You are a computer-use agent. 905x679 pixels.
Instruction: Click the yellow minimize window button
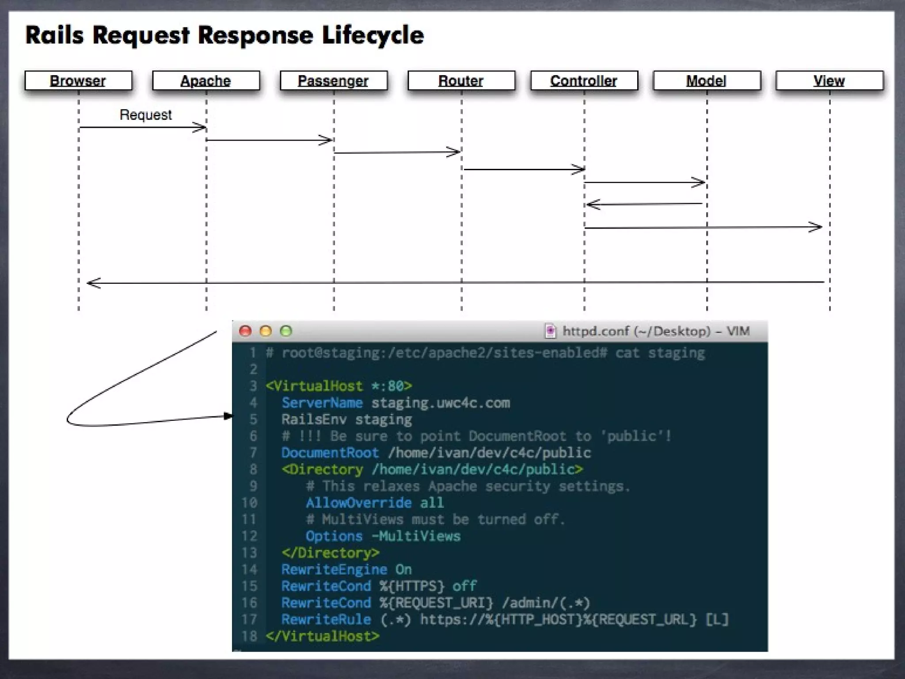(266, 331)
